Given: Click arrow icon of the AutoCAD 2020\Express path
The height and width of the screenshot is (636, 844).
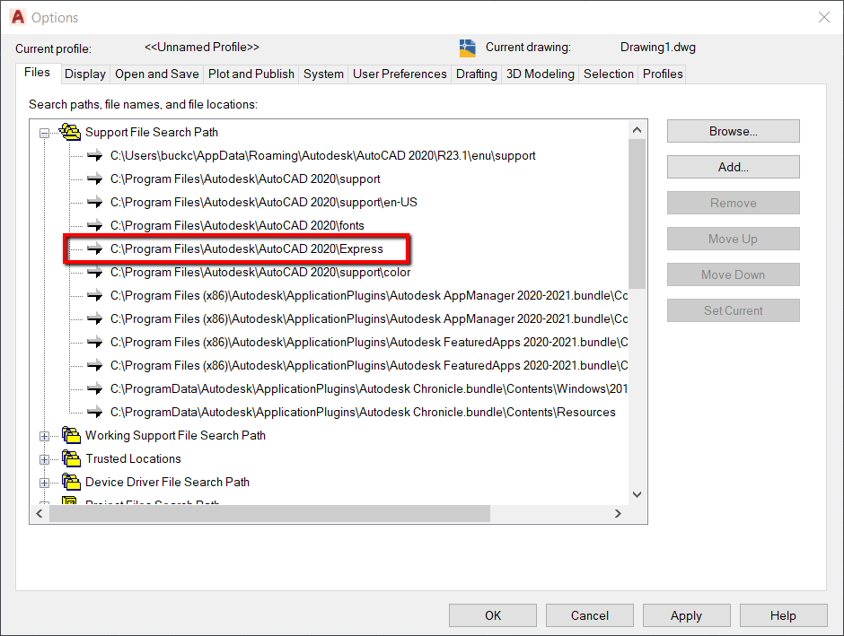Looking at the screenshot, I should pos(95,248).
